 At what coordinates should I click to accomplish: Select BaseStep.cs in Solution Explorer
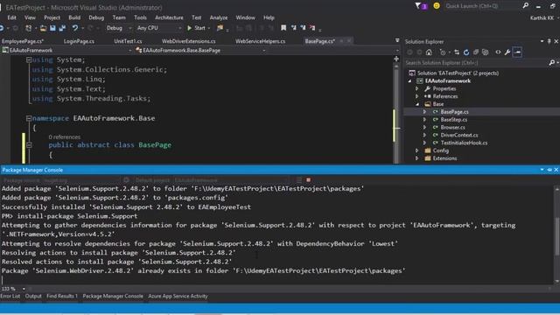[x=453, y=120]
